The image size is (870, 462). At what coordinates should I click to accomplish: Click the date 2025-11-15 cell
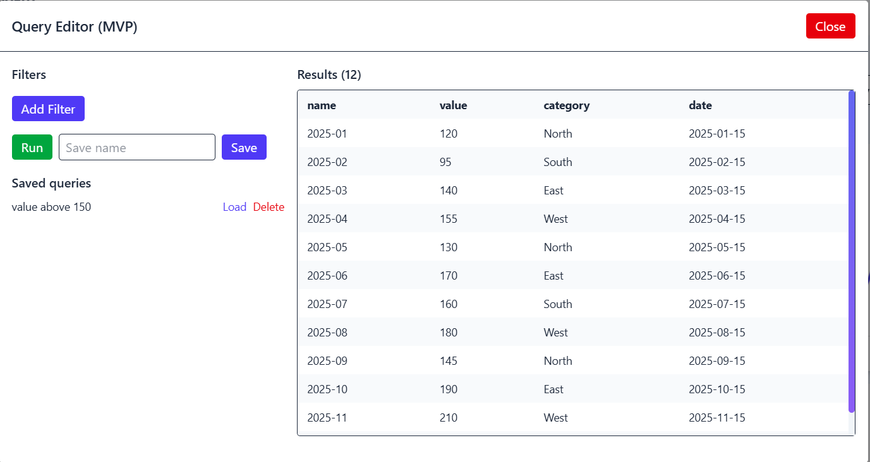click(717, 418)
